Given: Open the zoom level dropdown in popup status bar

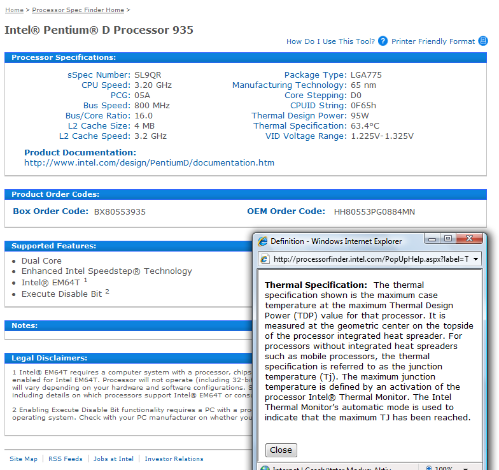Looking at the screenshot, I should click(465, 469).
